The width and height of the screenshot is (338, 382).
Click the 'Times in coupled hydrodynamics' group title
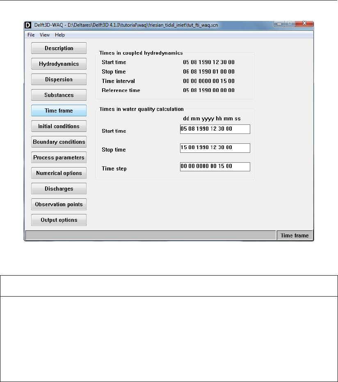click(x=141, y=53)
